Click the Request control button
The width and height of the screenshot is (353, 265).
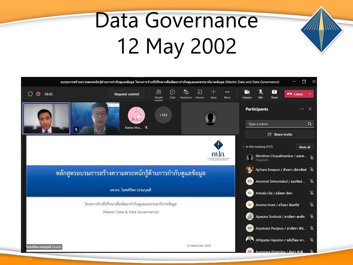click(x=126, y=94)
